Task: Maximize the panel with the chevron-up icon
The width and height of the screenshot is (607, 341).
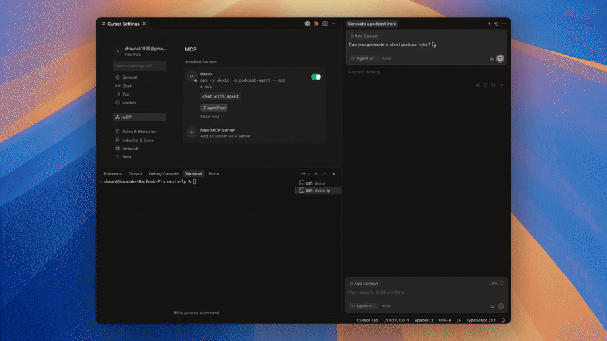Action: (325, 174)
